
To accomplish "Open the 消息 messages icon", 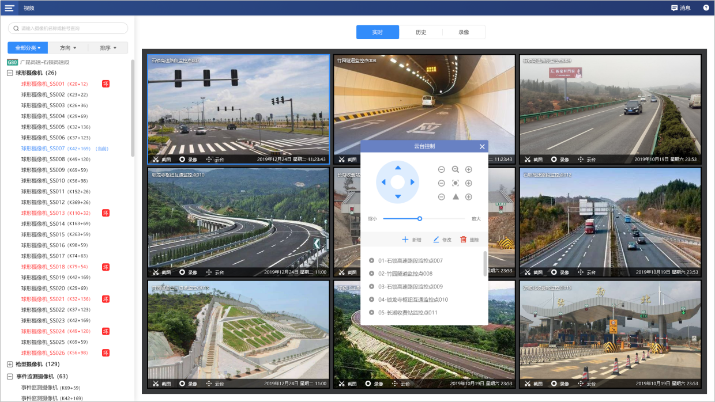I will pos(680,8).
